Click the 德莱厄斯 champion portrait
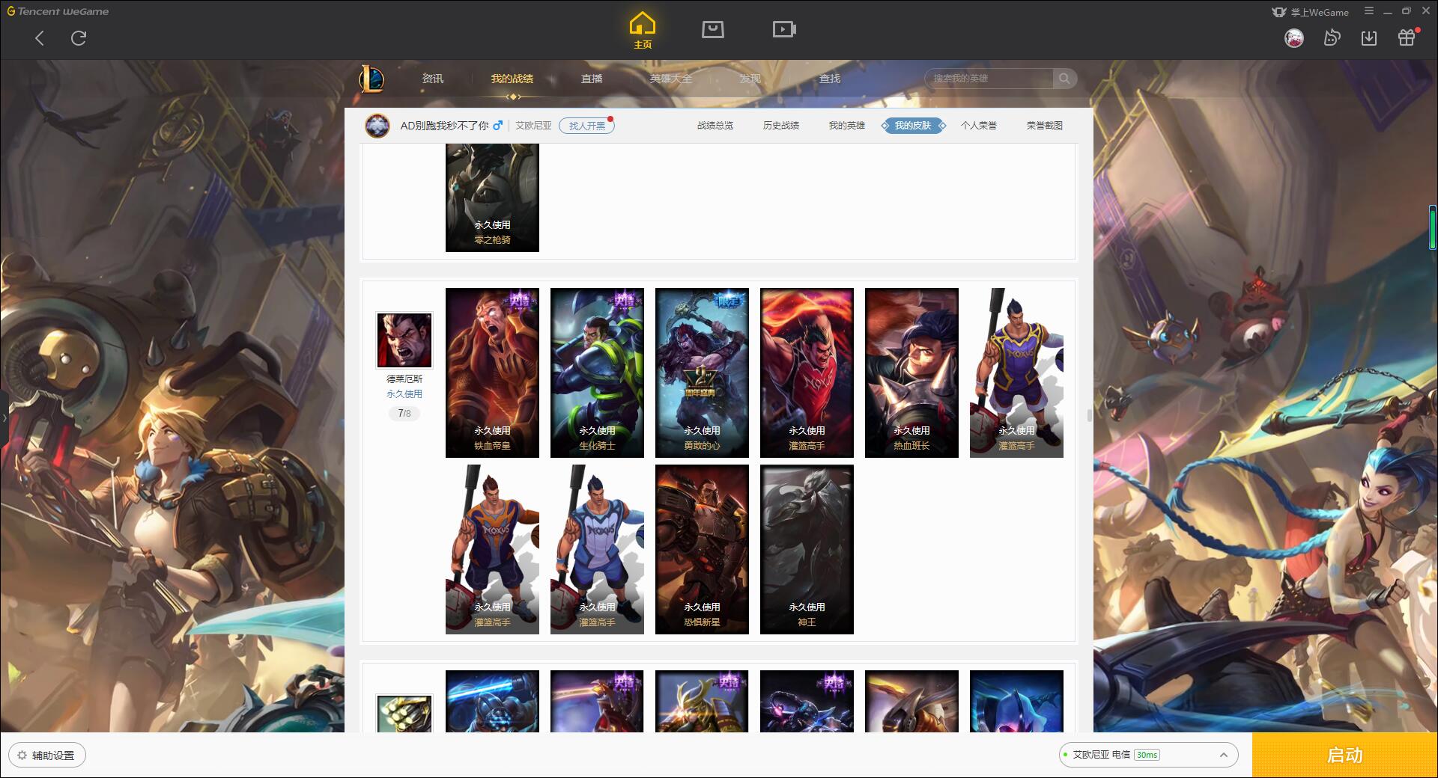Image resolution: width=1438 pixels, height=778 pixels. [x=404, y=340]
